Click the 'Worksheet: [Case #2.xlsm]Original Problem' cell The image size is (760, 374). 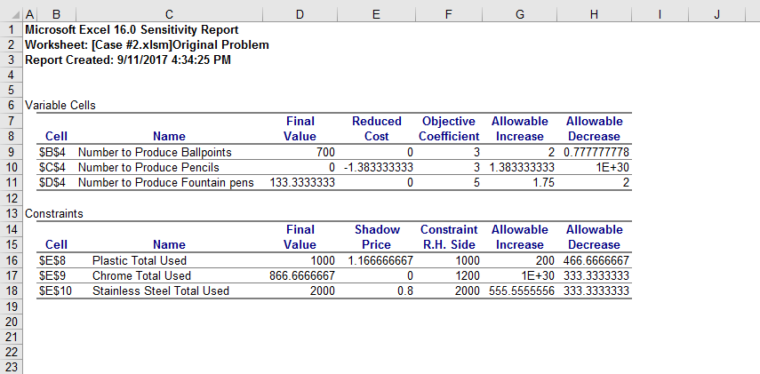point(147,45)
